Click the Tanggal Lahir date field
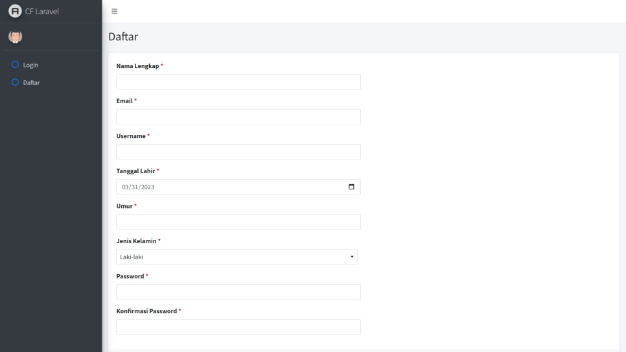Image resolution: width=626 pixels, height=352 pixels. pyautogui.click(x=238, y=187)
